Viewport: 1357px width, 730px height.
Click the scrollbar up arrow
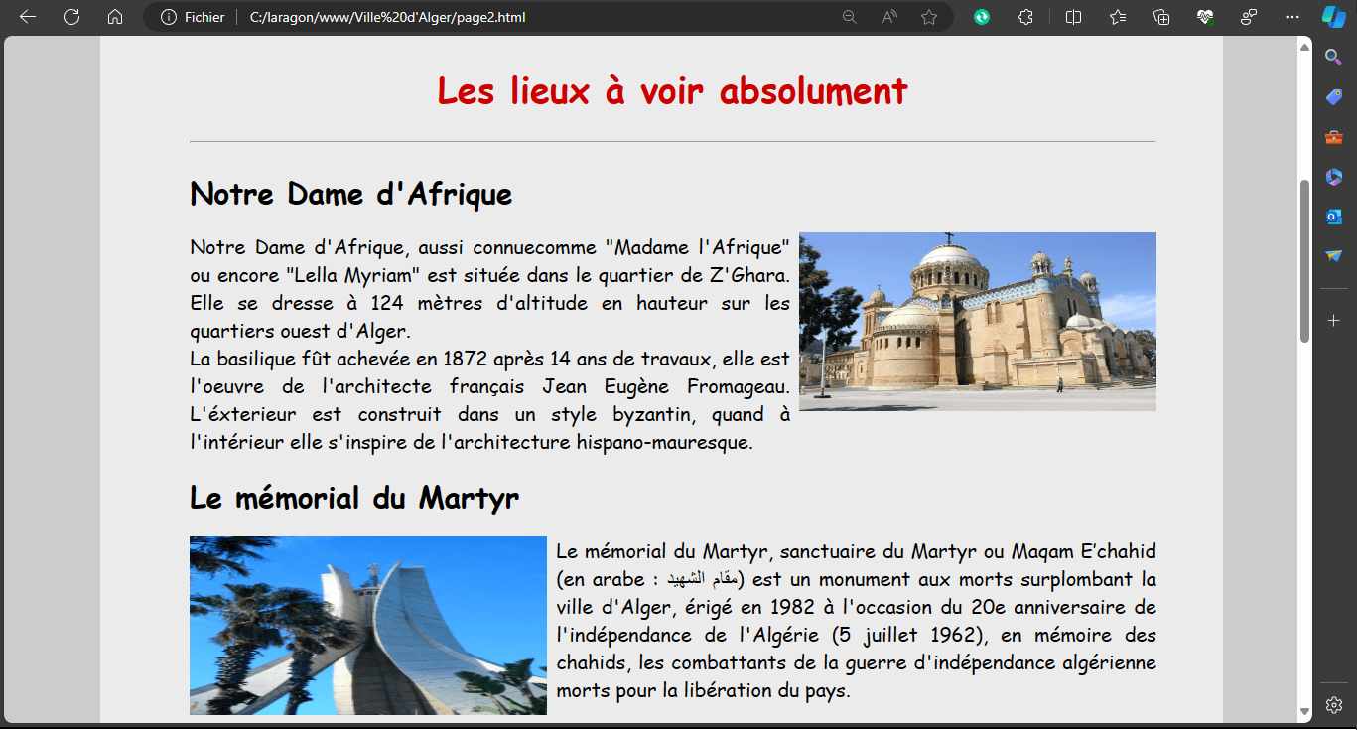pyautogui.click(x=1304, y=47)
